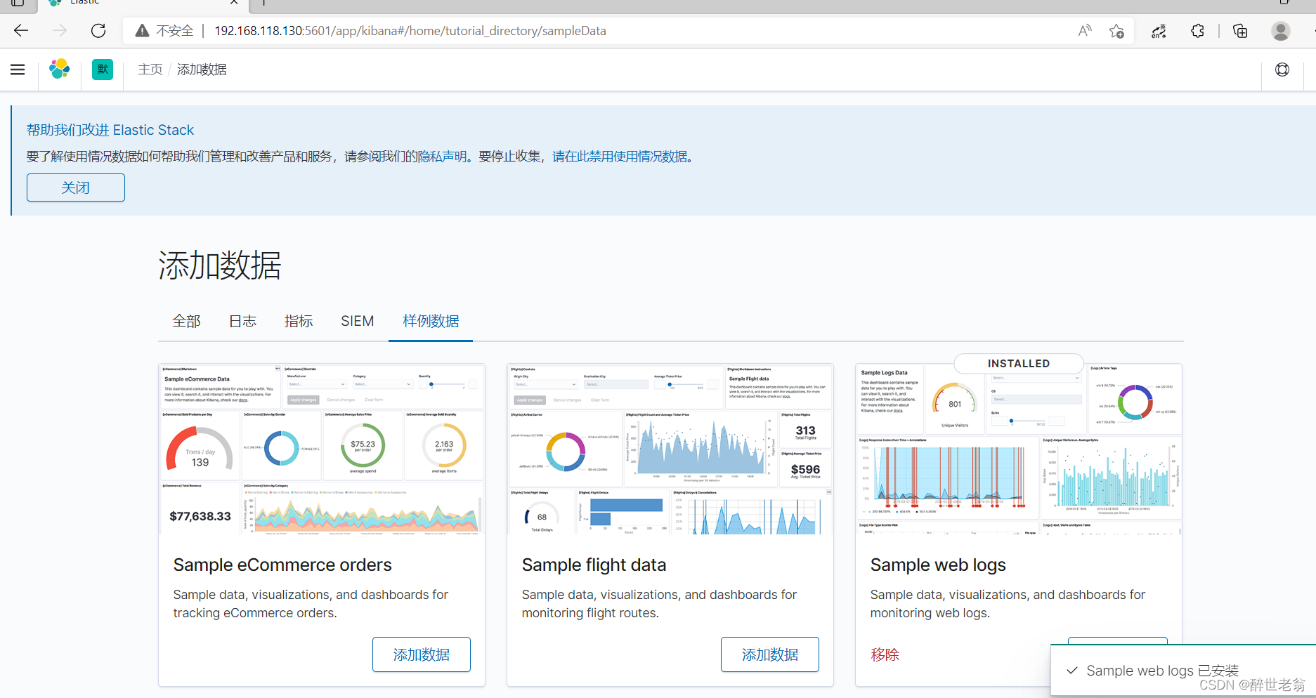Switch to the 全部 tab

pyautogui.click(x=186, y=321)
